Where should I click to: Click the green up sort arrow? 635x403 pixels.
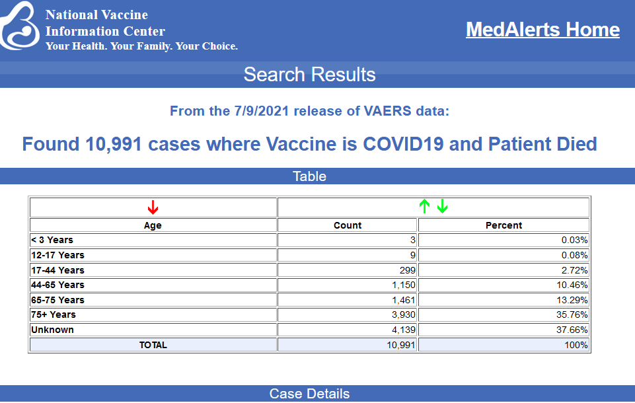(424, 207)
